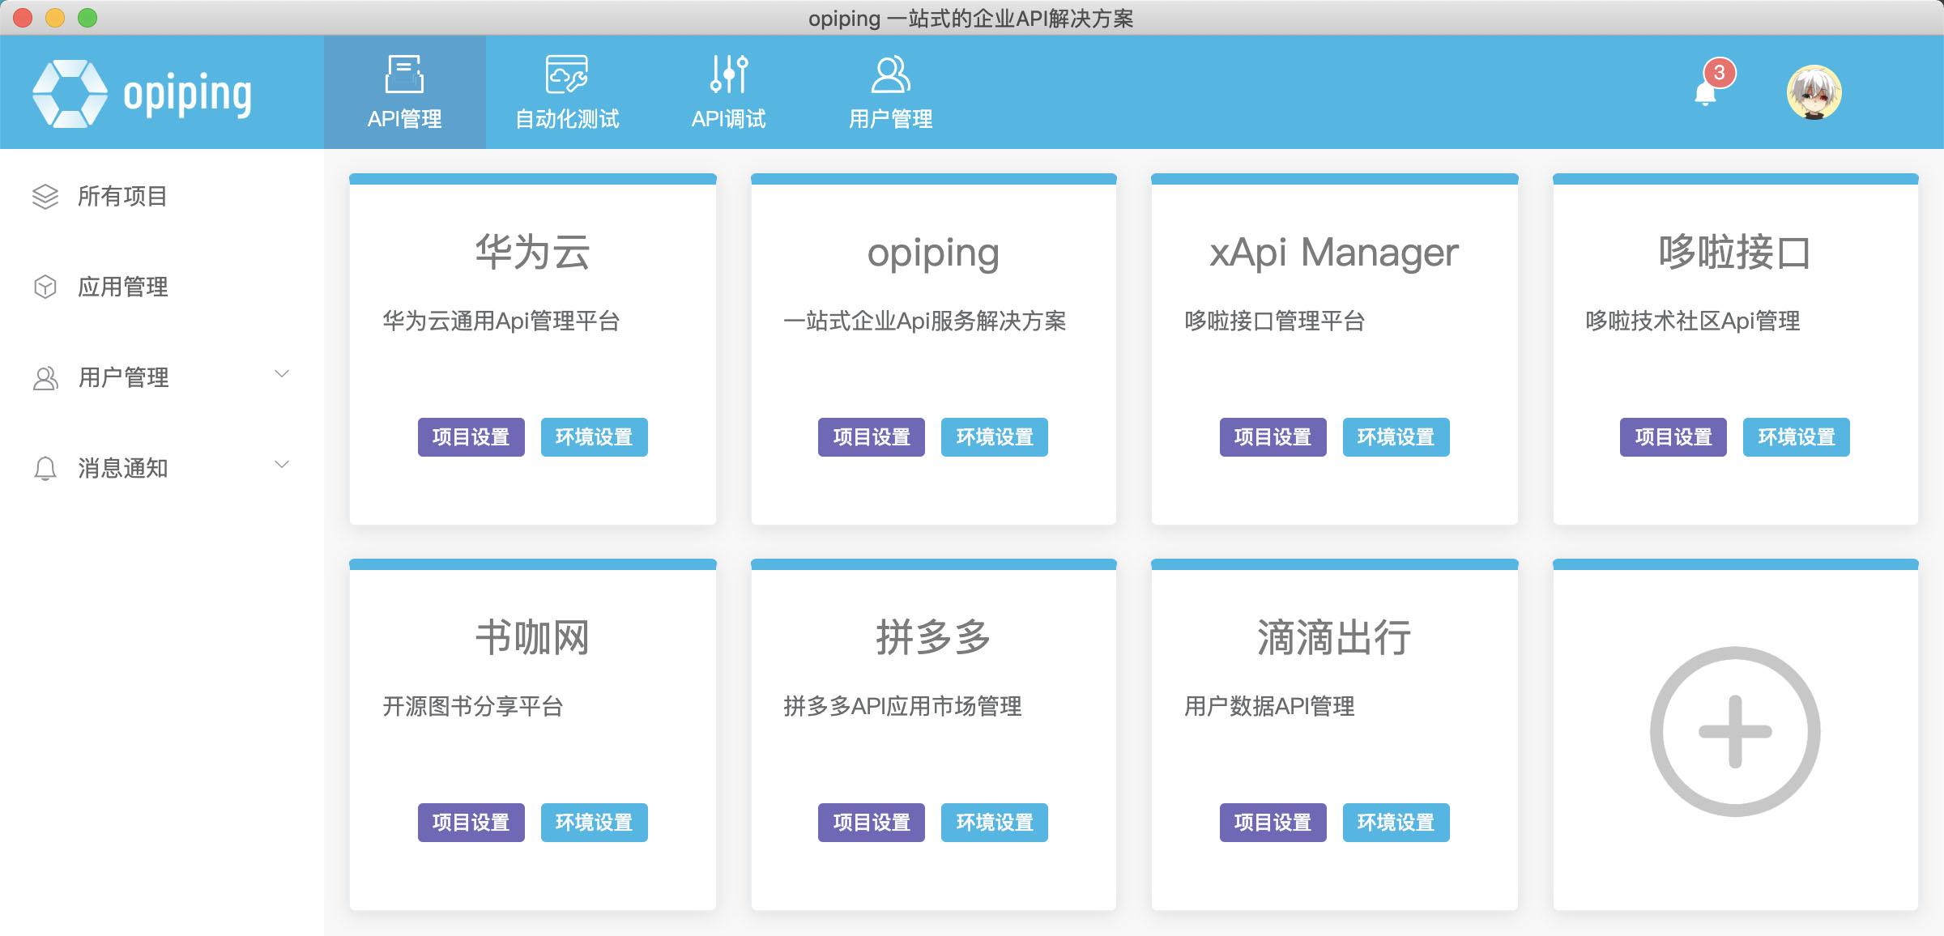Switch to the API调试 tab

coord(729,92)
